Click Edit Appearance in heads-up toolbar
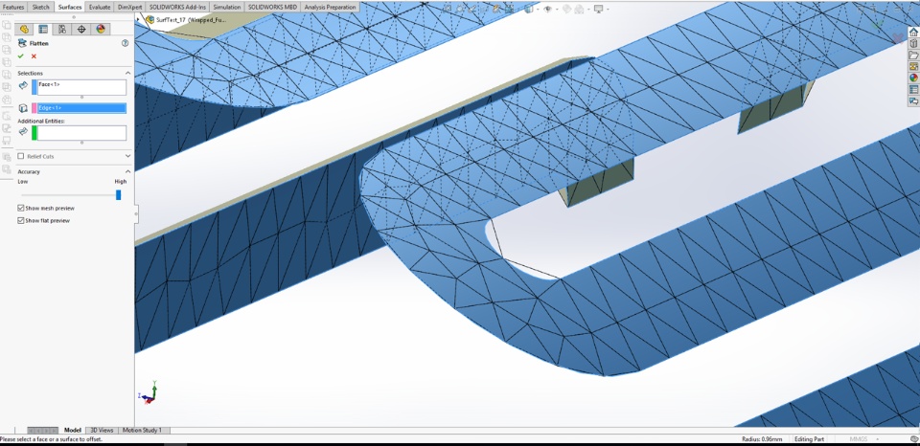Image resolution: width=920 pixels, height=446 pixels. tap(566, 9)
